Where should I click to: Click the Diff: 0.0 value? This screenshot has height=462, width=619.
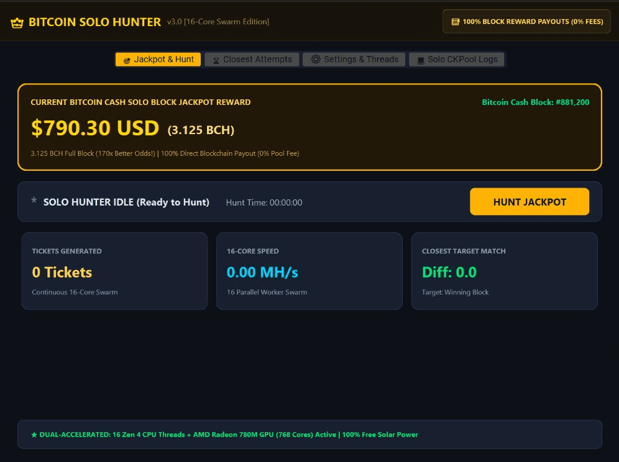click(x=449, y=272)
